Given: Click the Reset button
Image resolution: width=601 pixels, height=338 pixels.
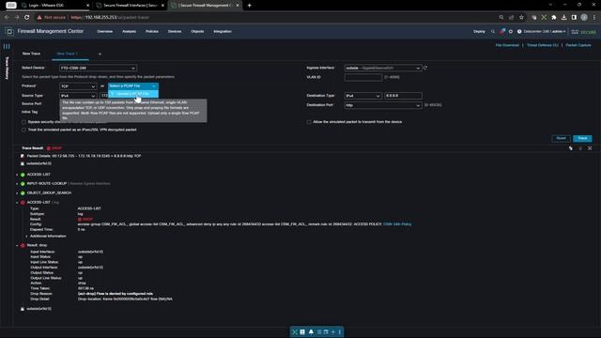Looking at the screenshot, I should pos(562,138).
